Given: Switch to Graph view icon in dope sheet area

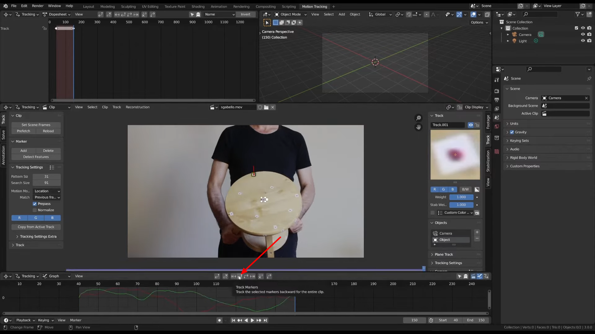Looking at the screenshot, I should click(x=44, y=276).
